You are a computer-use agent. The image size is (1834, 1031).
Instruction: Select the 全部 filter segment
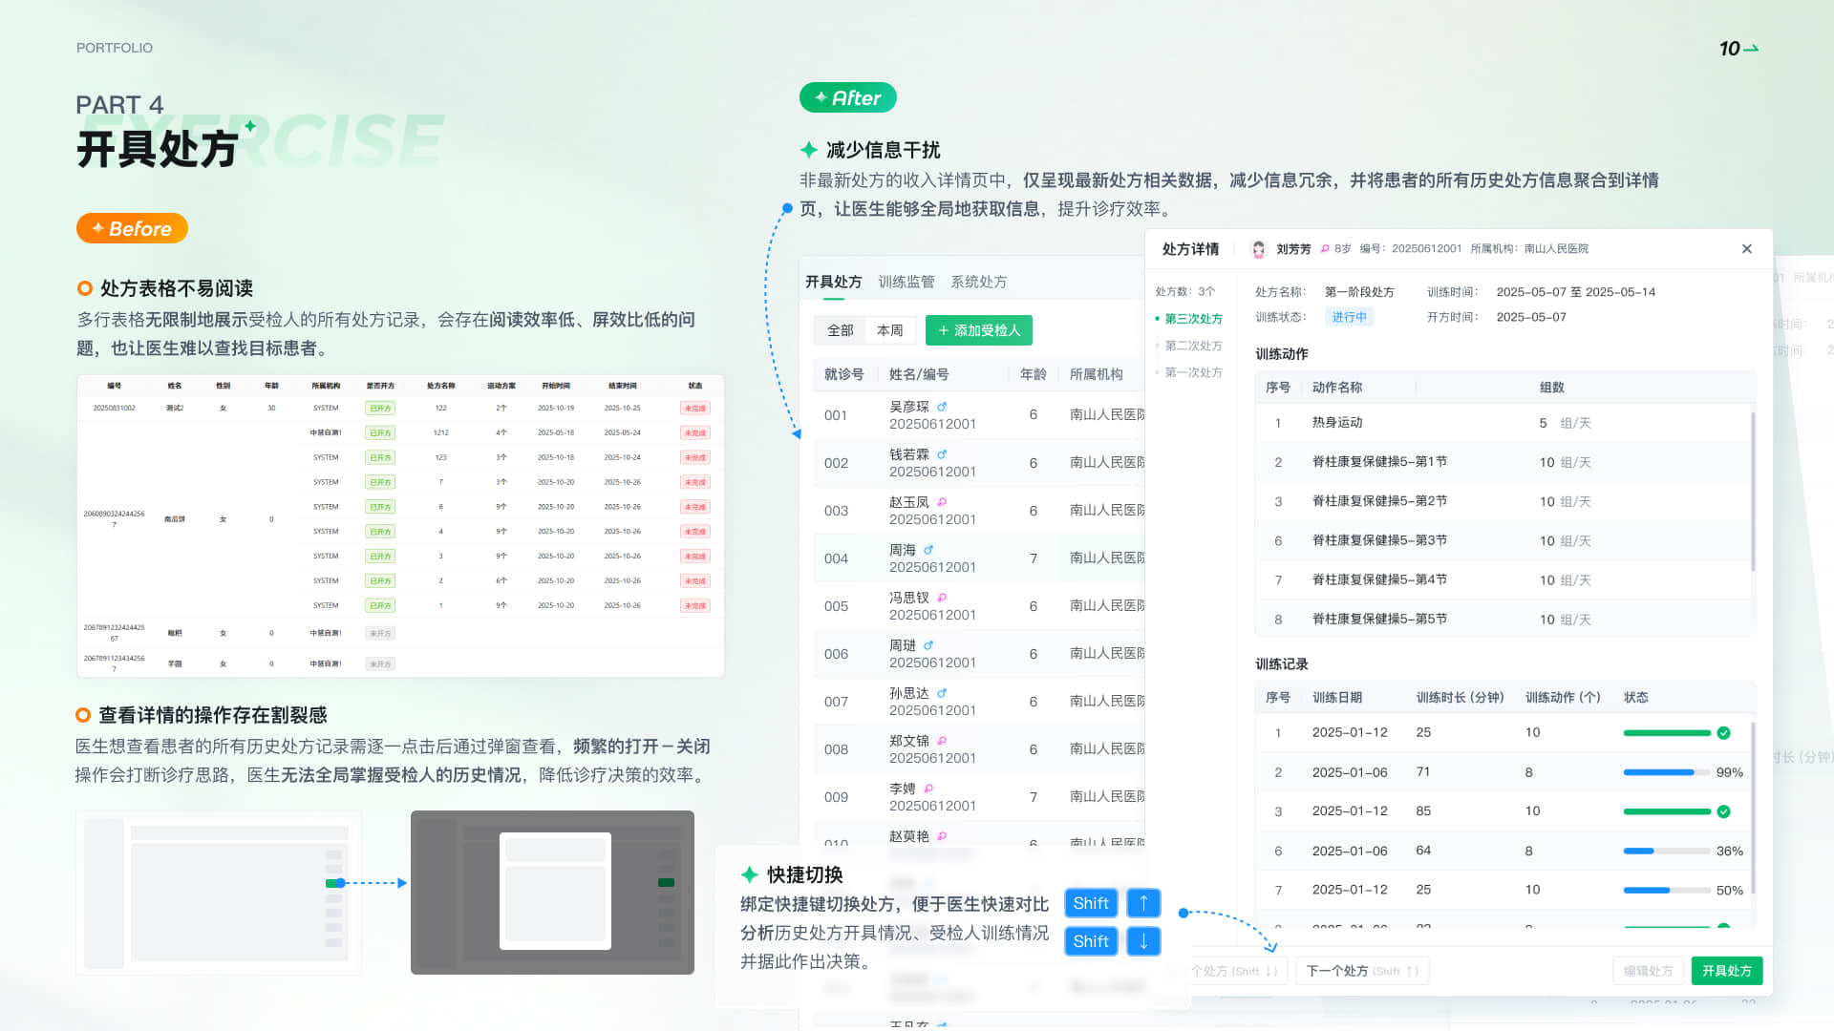(x=840, y=330)
